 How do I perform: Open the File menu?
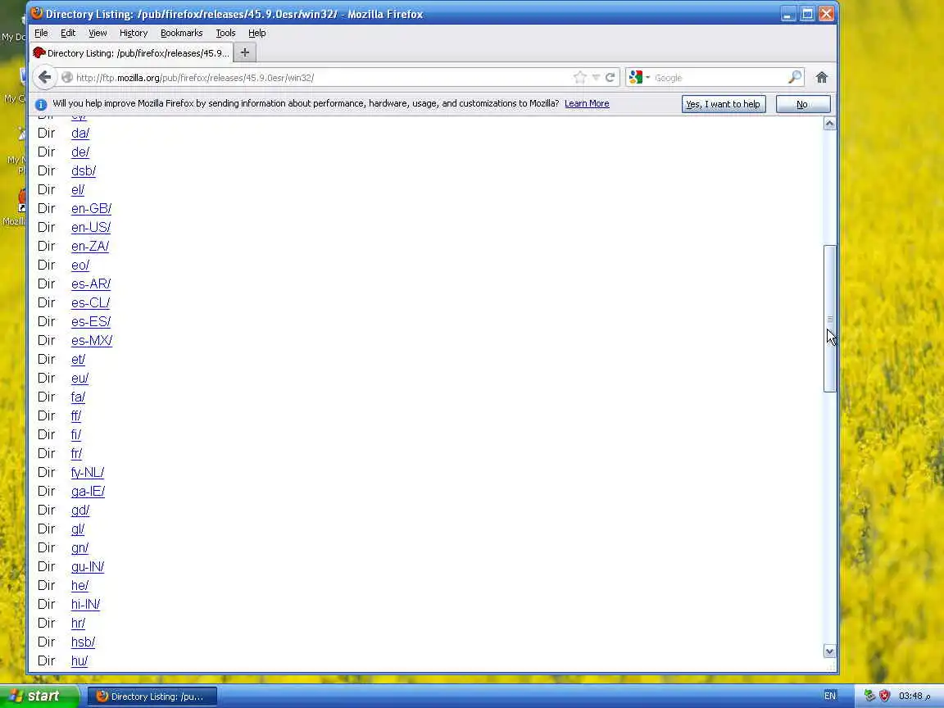41,33
